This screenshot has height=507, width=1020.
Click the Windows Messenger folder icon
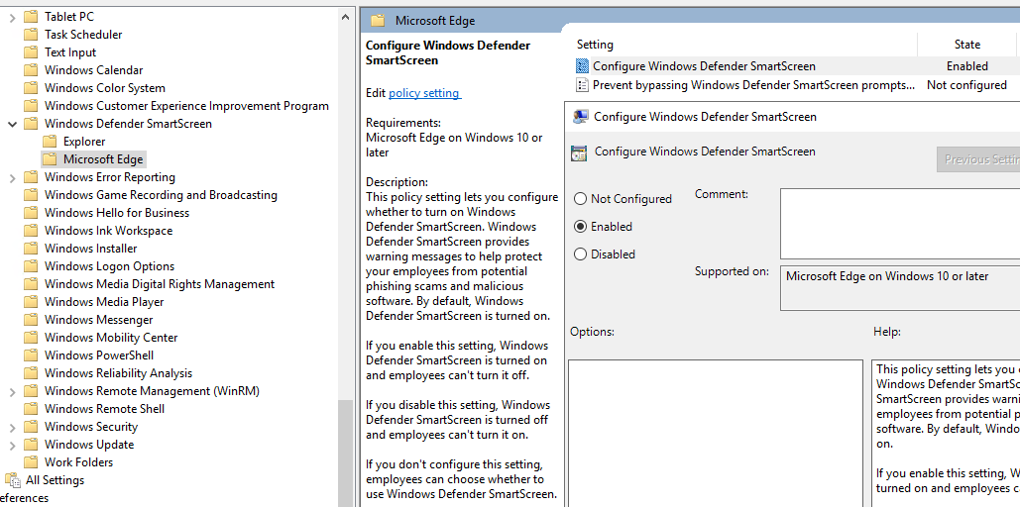[x=31, y=319]
